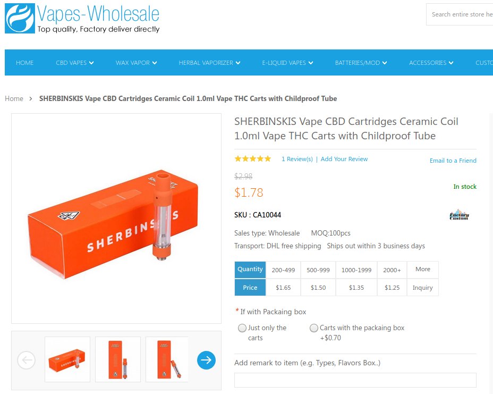Viewport: 493px width, 394px height.
Task: Expand the E-LIQUID VAPES menu
Action: coord(287,63)
